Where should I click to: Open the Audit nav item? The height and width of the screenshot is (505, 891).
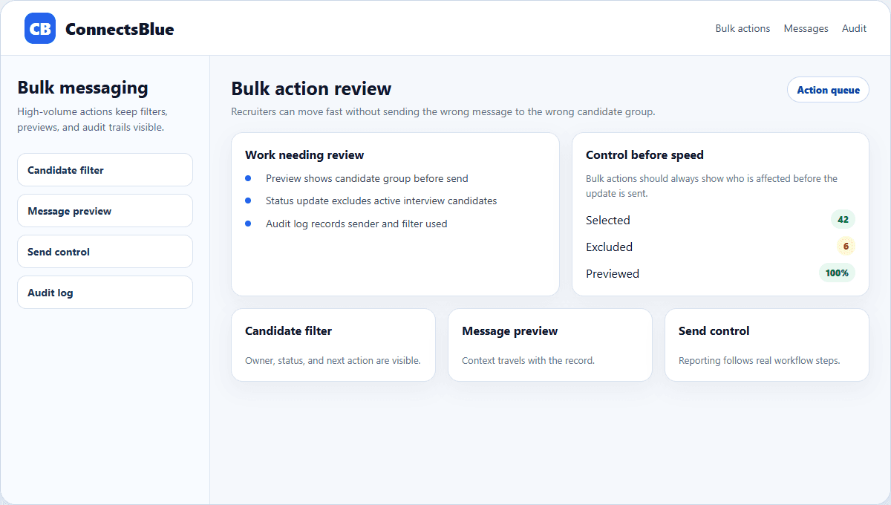[854, 28]
